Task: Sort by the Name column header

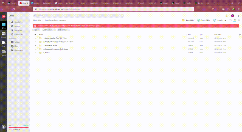Action: tap(41, 35)
